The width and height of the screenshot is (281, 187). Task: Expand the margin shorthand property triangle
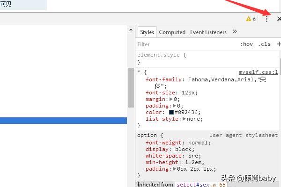point(171,99)
